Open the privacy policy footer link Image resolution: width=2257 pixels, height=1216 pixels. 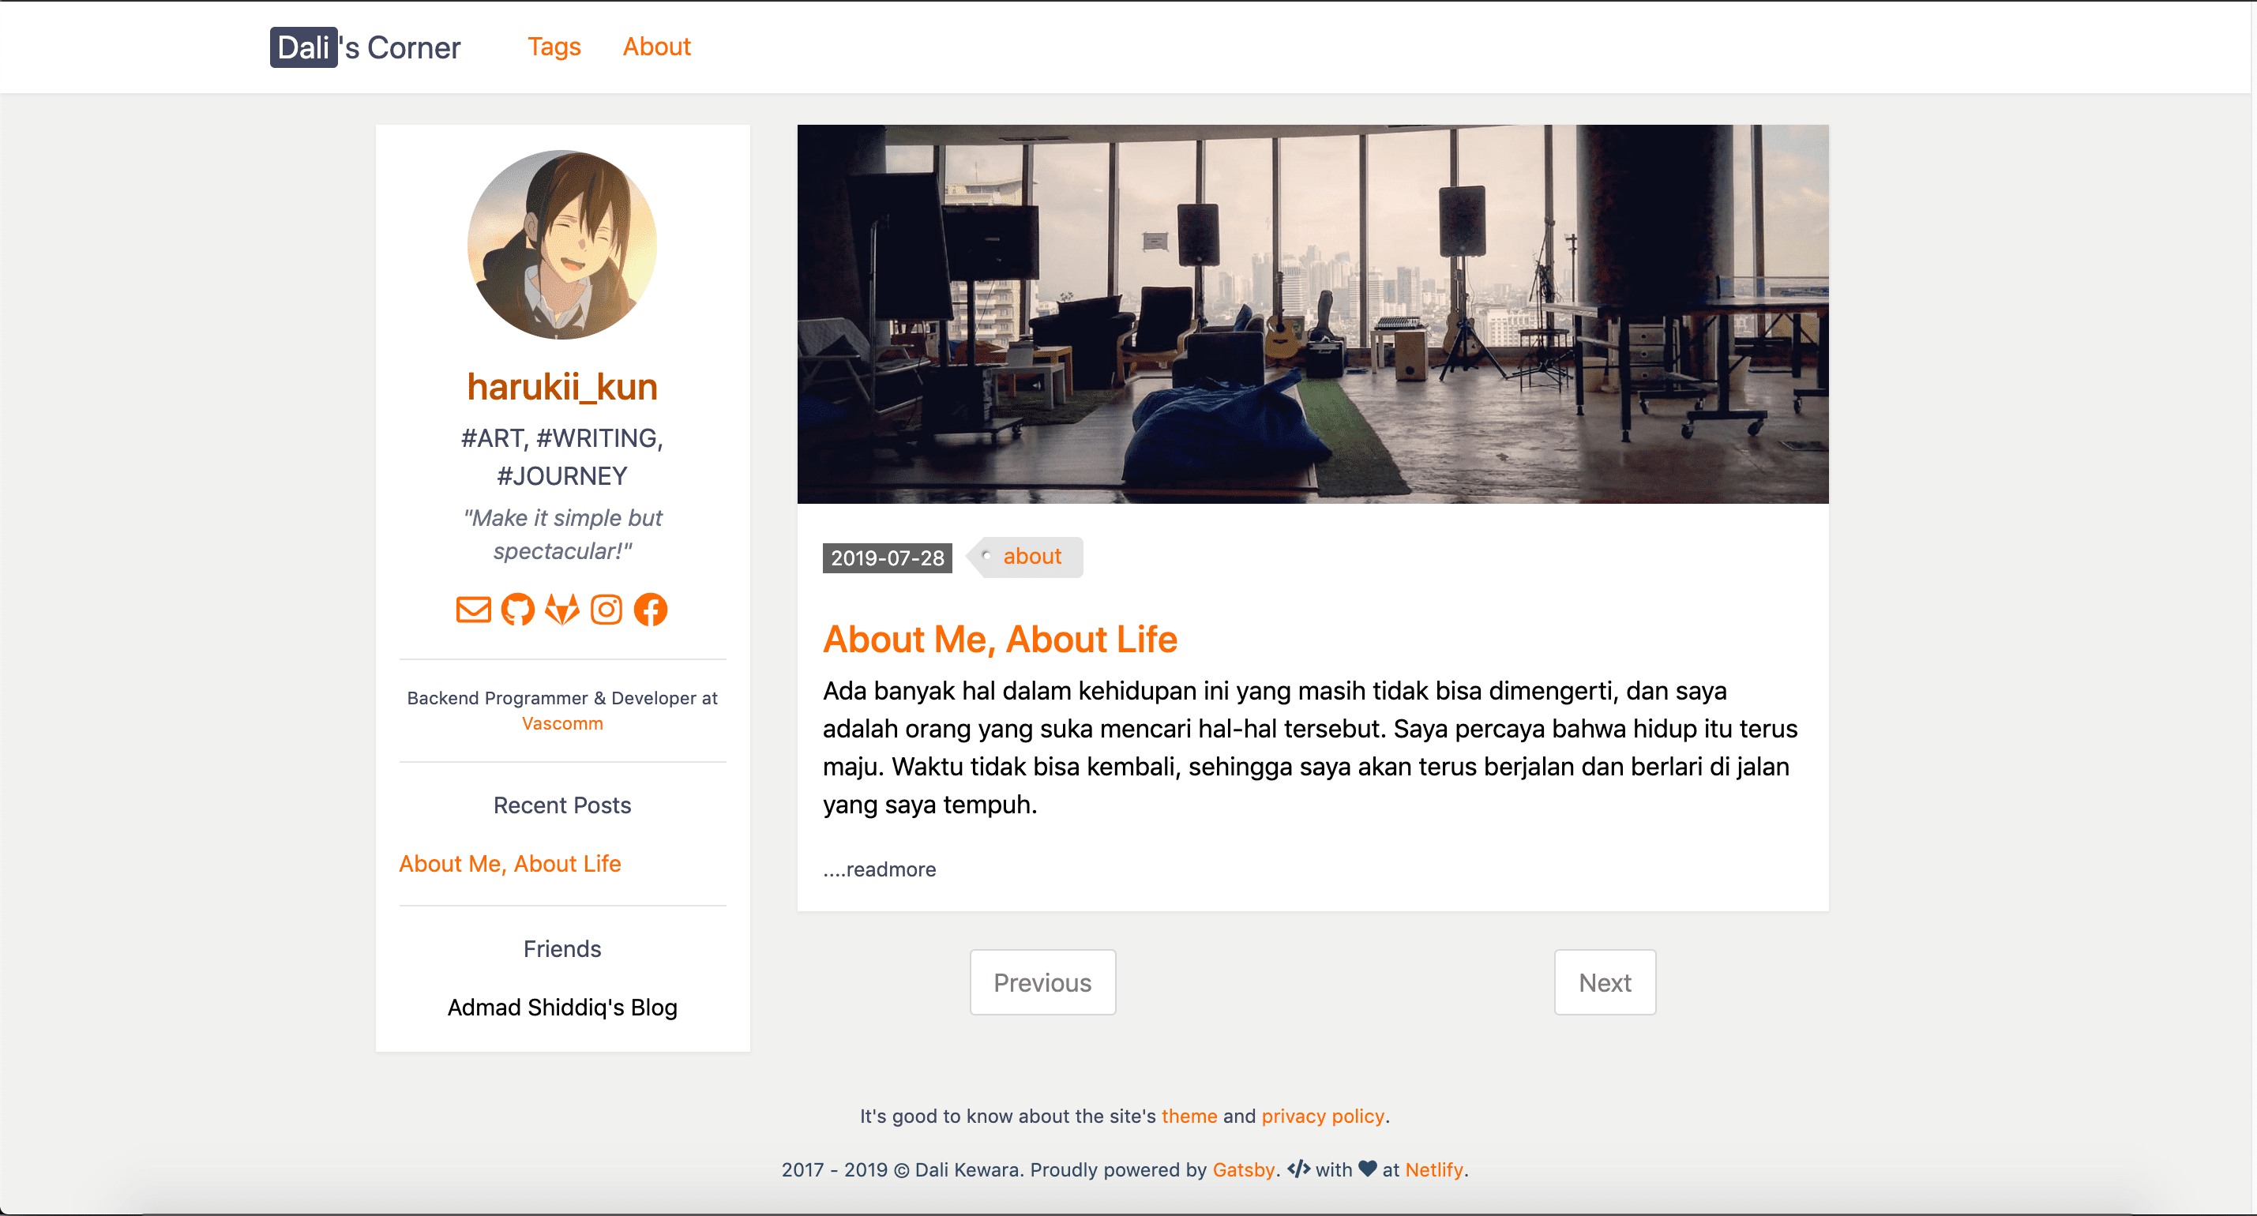(x=1322, y=1117)
